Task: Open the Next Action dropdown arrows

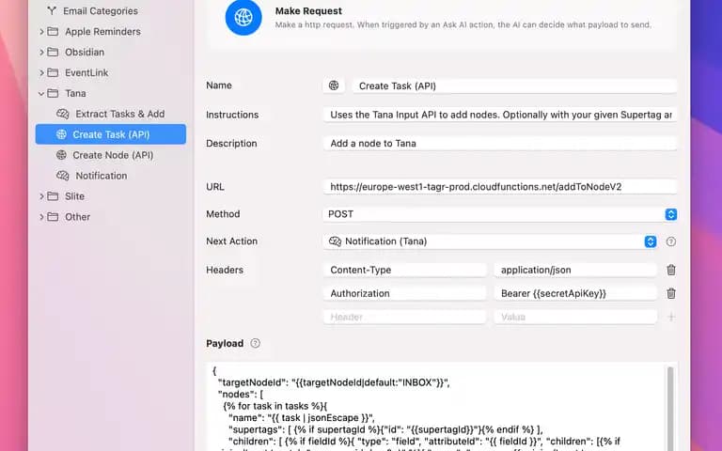Action: (x=651, y=241)
